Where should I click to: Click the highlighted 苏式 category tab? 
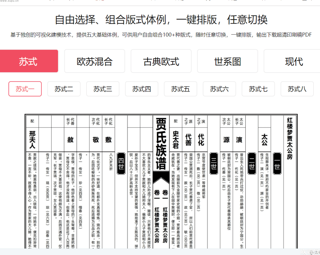tap(29, 61)
